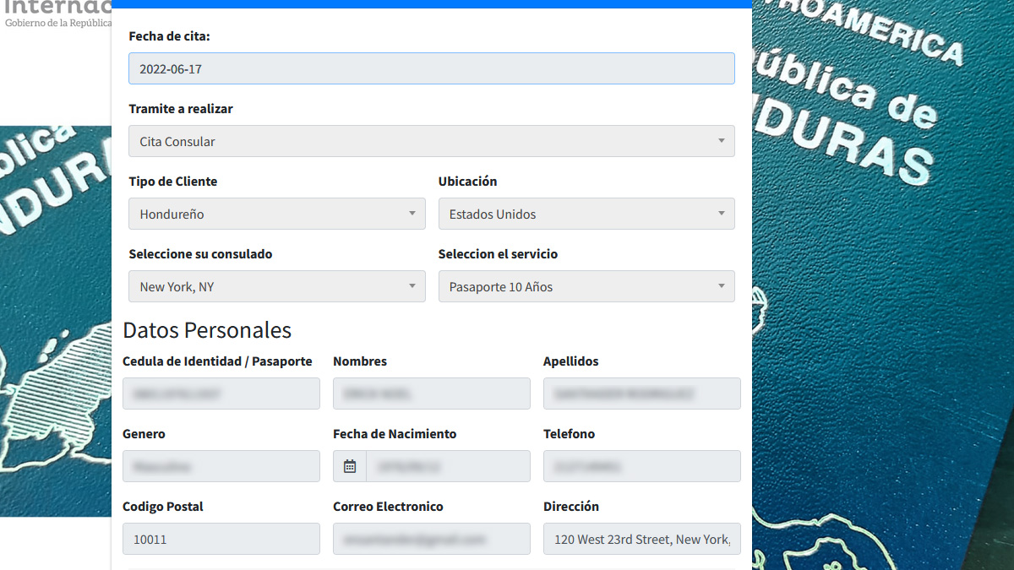Screen dimensions: 1014x570
Task: Expand the Seleccione su consulado dropdown
Action: [276, 286]
